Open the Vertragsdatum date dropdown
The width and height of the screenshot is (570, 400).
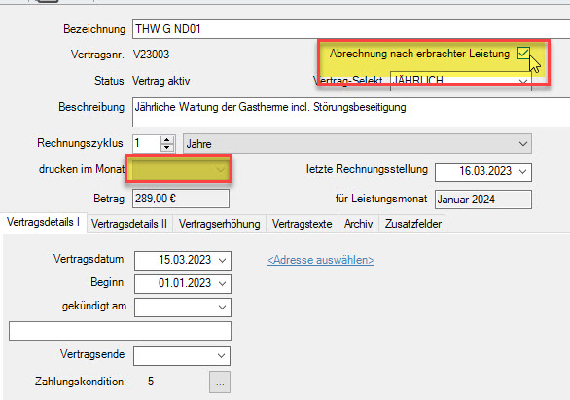tap(223, 261)
